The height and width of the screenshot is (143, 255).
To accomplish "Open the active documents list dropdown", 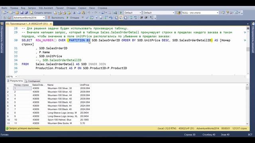I will [248, 24].
